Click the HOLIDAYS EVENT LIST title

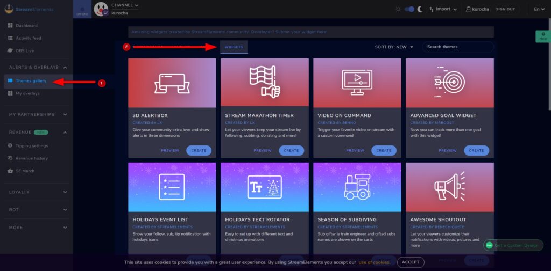[x=160, y=220]
